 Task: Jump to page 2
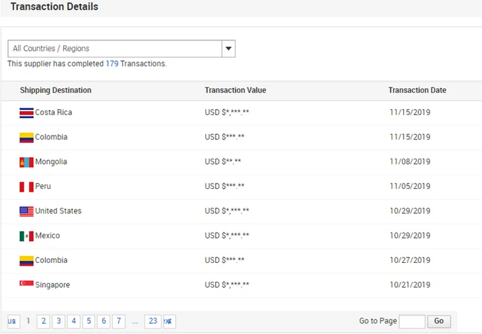point(43,321)
